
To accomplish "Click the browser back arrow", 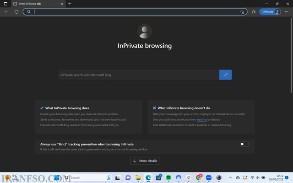I will 6,12.
